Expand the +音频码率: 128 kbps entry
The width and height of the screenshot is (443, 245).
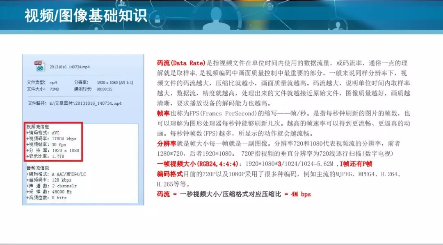48,180
